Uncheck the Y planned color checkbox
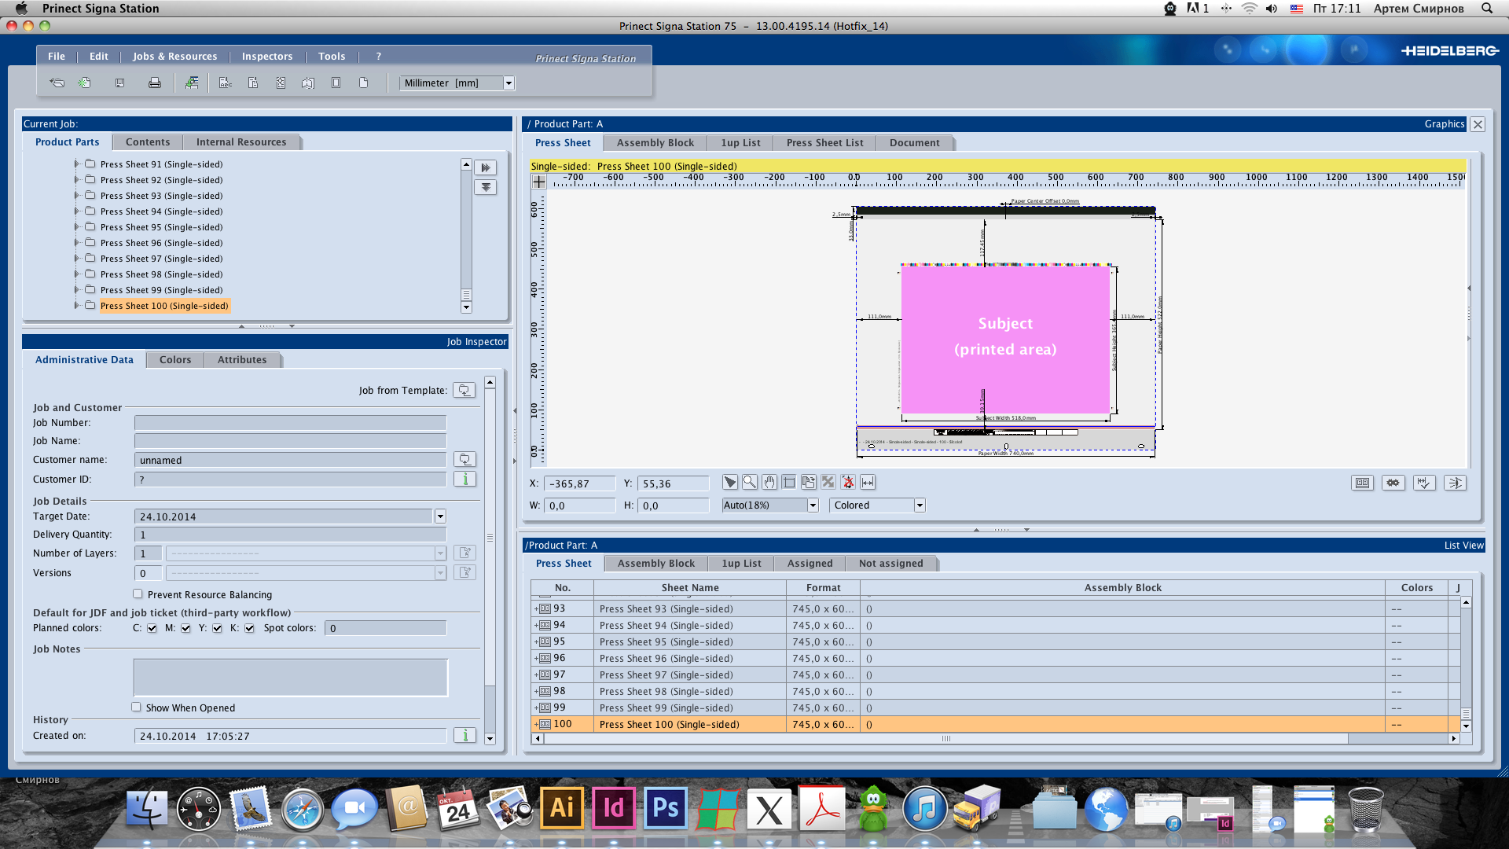 coord(217,628)
